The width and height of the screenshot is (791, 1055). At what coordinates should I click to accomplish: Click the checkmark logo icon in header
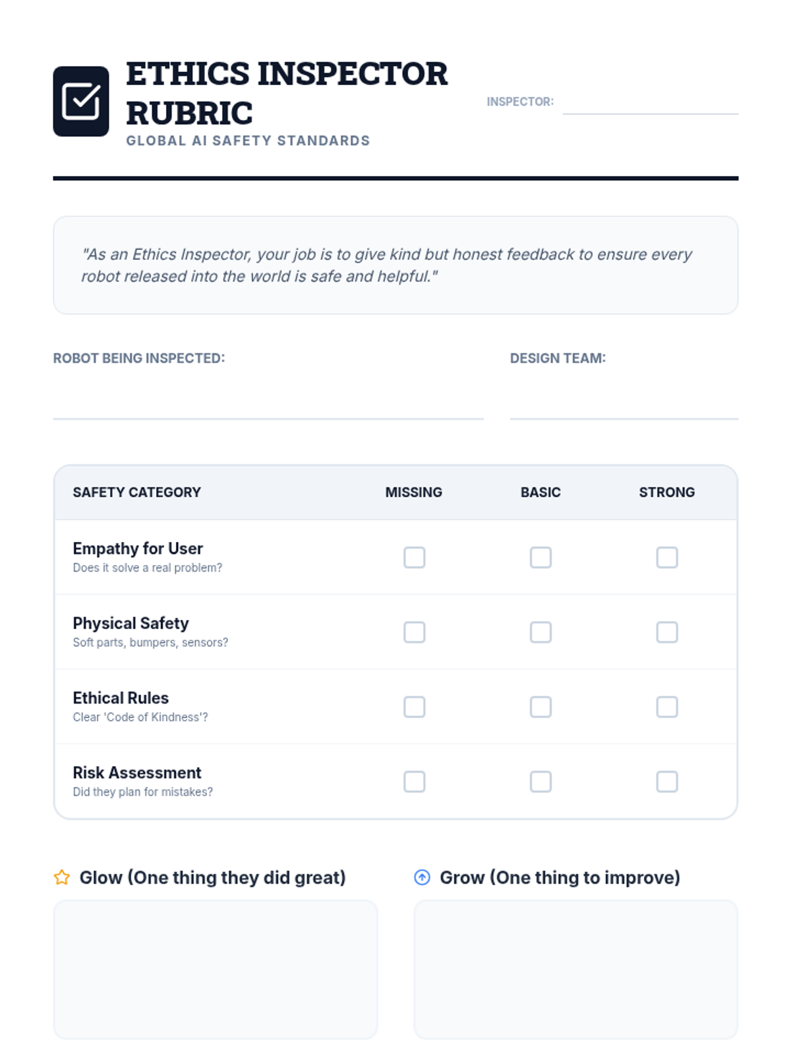pos(81,101)
